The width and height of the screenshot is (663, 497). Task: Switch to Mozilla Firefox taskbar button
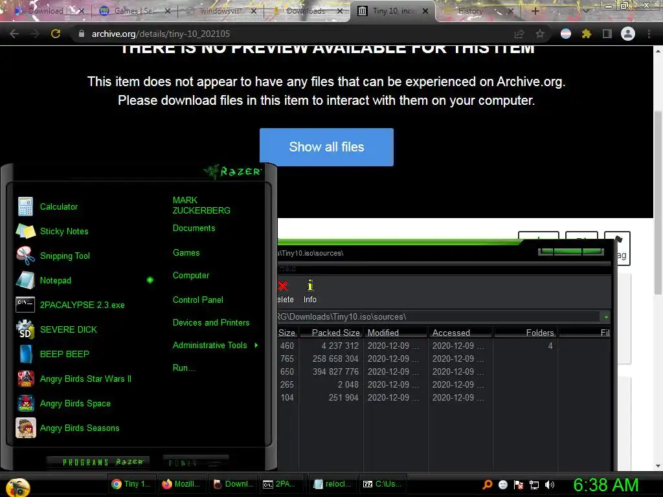click(182, 484)
